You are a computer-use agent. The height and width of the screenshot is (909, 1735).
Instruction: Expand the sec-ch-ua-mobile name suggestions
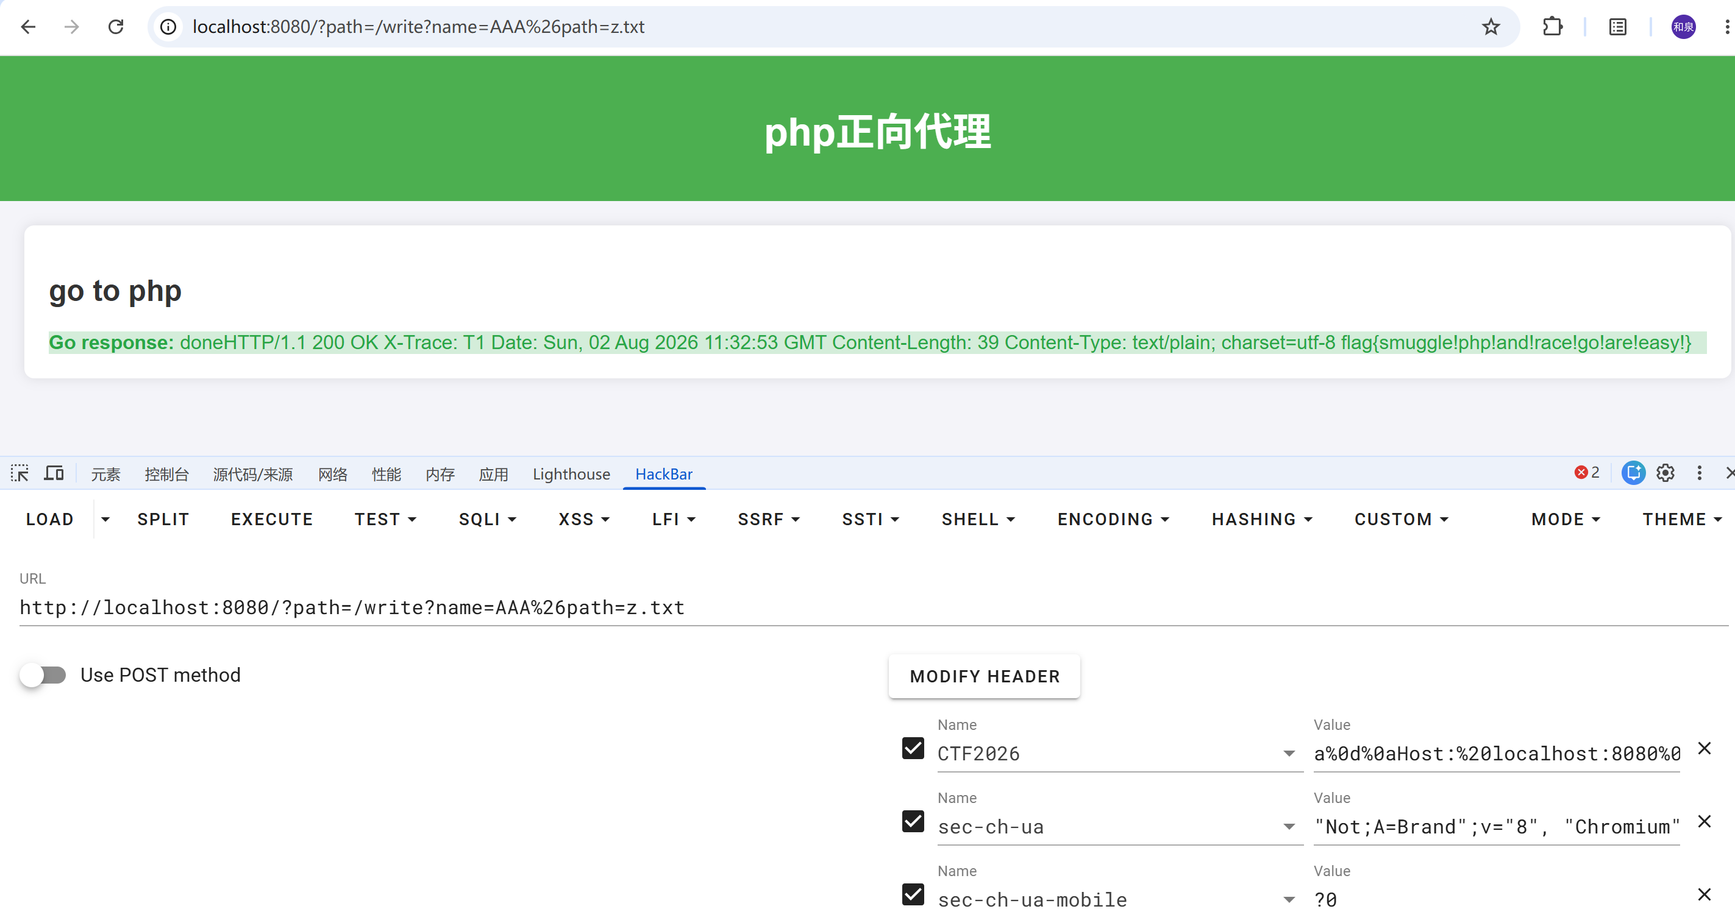click(1289, 900)
